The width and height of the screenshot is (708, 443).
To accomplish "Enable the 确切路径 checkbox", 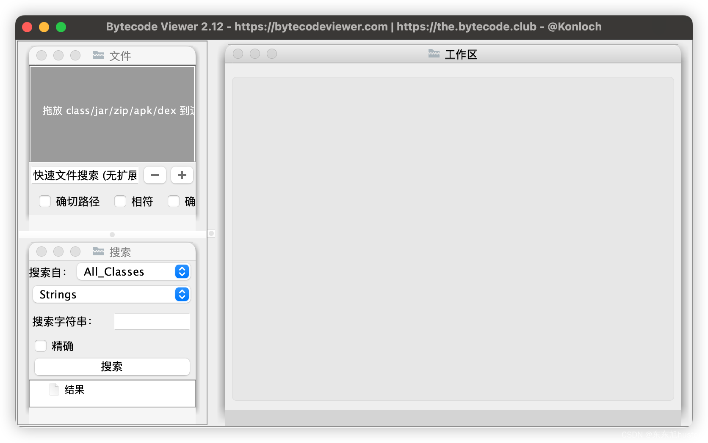I will click(x=45, y=201).
